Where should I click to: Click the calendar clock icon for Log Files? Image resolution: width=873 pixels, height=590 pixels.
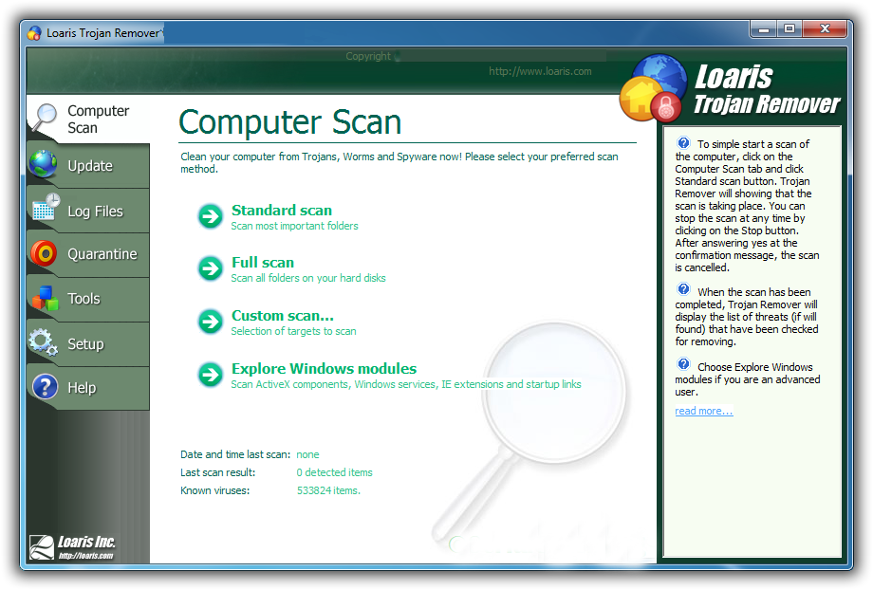pos(46,207)
